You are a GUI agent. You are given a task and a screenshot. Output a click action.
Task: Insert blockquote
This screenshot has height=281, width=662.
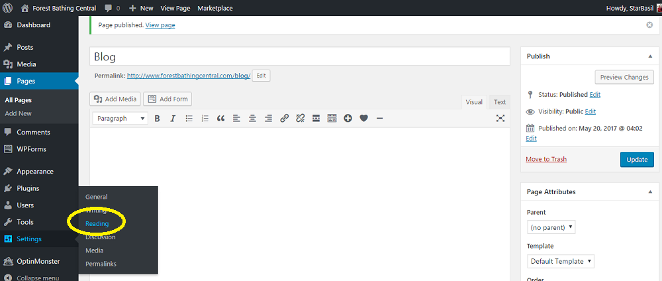(x=220, y=119)
